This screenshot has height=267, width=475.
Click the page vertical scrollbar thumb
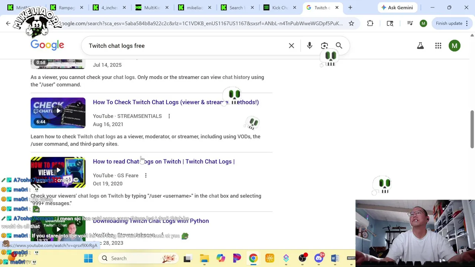coord(472,129)
